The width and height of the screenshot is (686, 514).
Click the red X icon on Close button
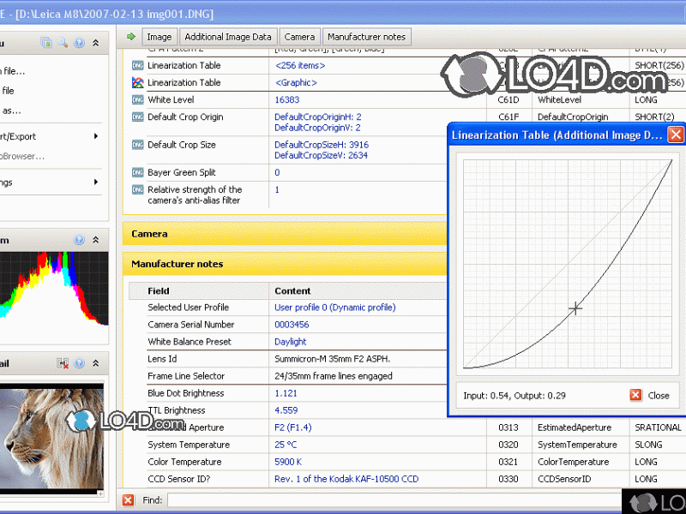click(635, 395)
